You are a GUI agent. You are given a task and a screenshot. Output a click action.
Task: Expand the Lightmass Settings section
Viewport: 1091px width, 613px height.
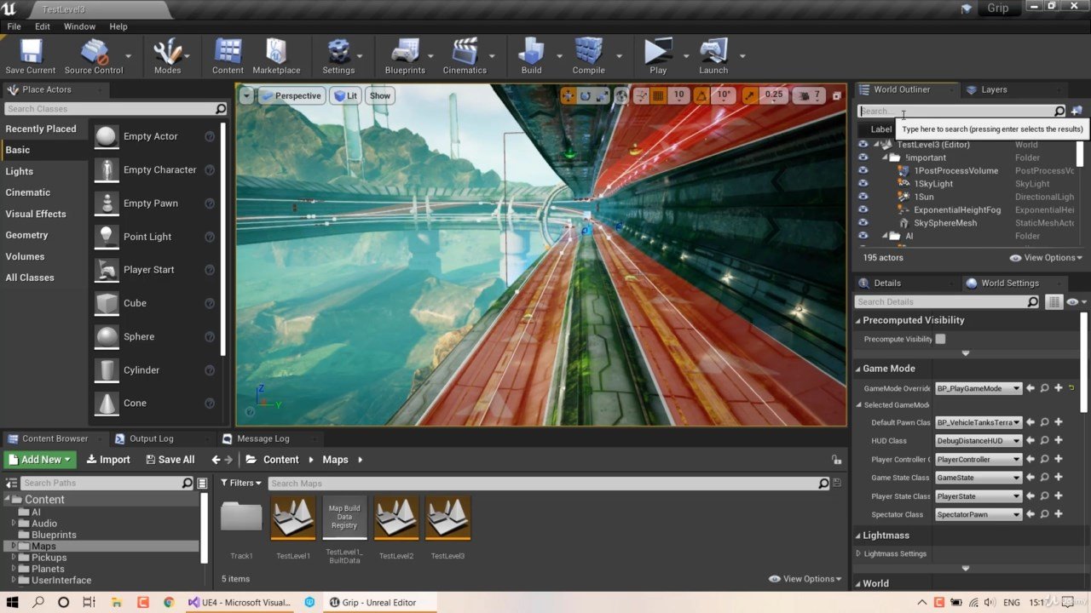point(858,553)
